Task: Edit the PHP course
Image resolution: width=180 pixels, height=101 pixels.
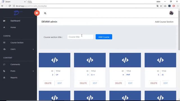Action: point(130,83)
